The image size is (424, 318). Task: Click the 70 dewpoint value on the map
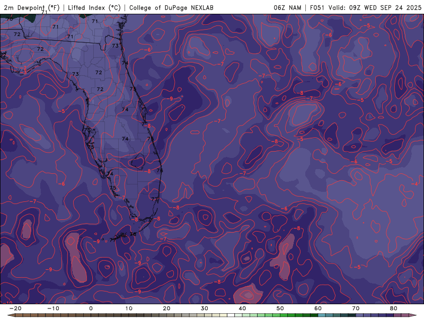click(x=10, y=19)
